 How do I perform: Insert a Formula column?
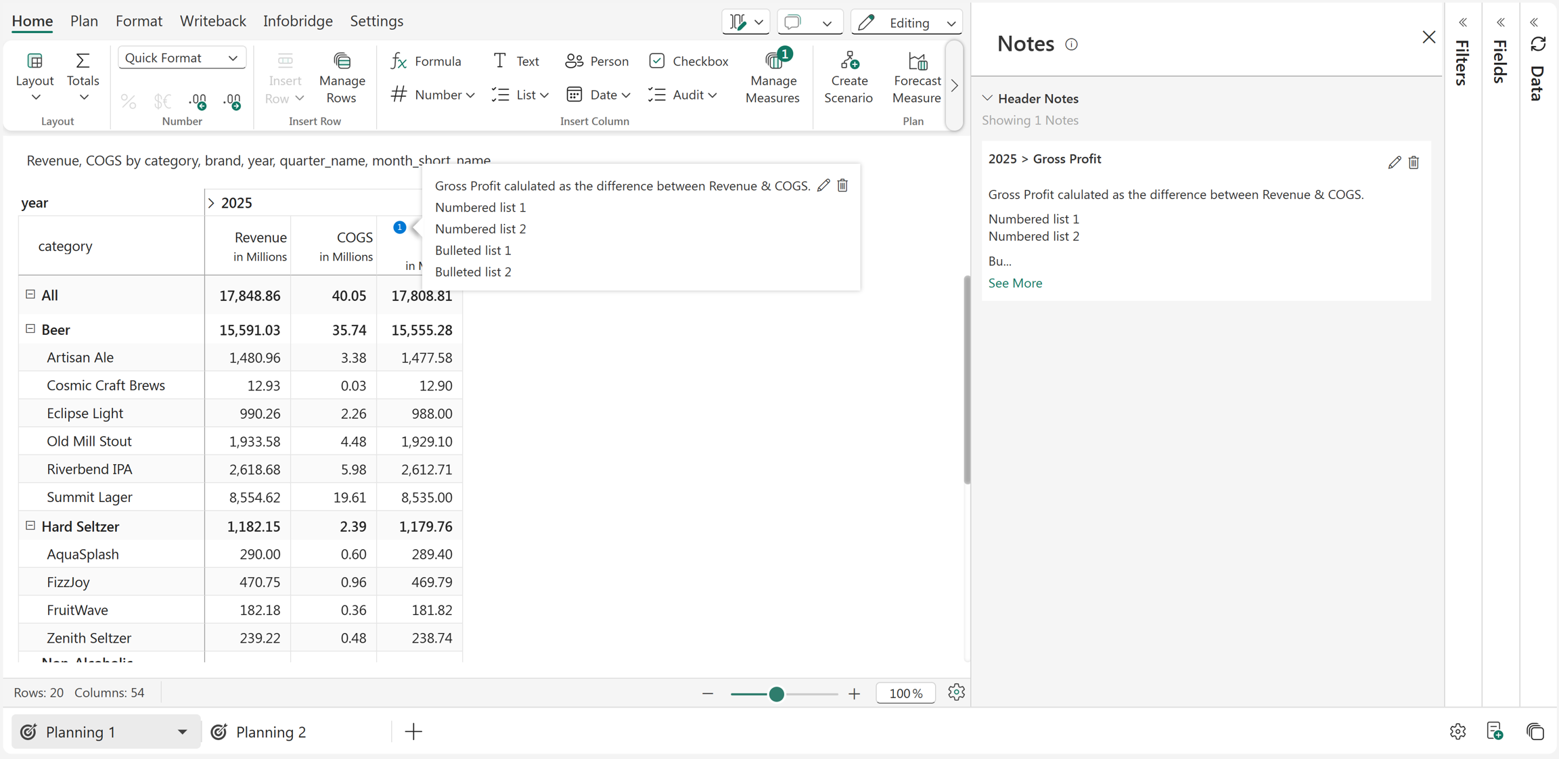[426, 61]
